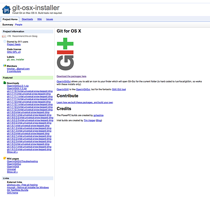
Task: Click the installer label
Action: pyautogui.click(x=20, y=60)
